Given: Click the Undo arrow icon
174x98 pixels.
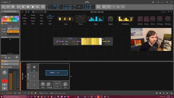Looking at the screenshot, I should (109, 7).
